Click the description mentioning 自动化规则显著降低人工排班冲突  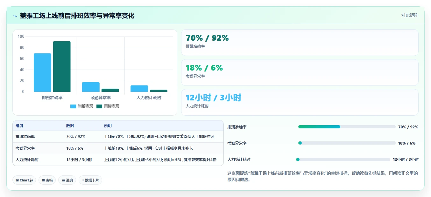(x=159, y=137)
